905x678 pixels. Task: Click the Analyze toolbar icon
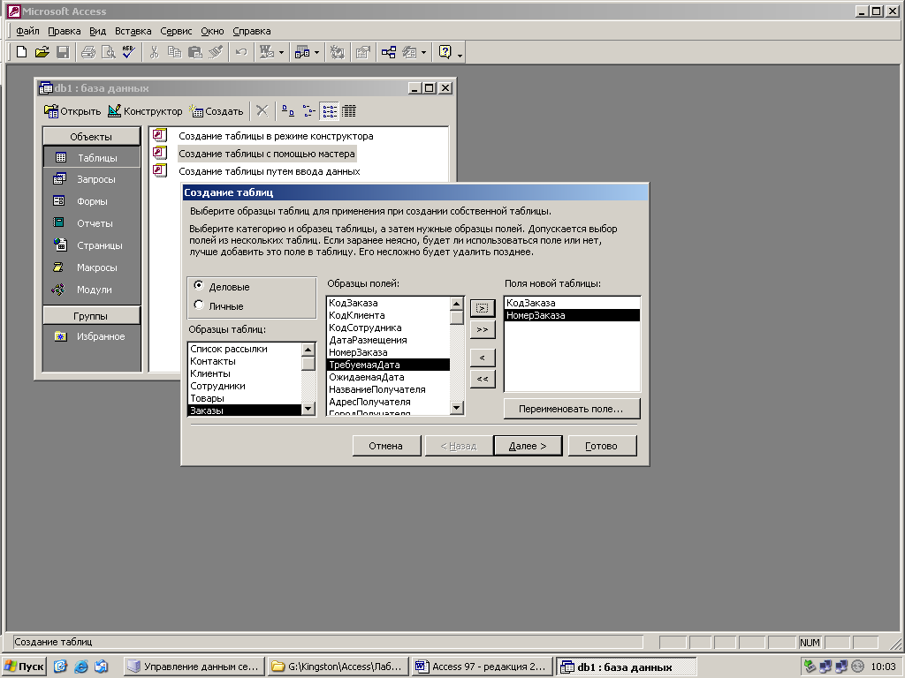pos(302,52)
